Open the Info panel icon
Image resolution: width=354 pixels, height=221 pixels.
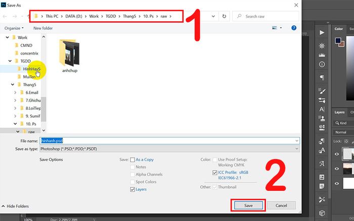coord(322,65)
